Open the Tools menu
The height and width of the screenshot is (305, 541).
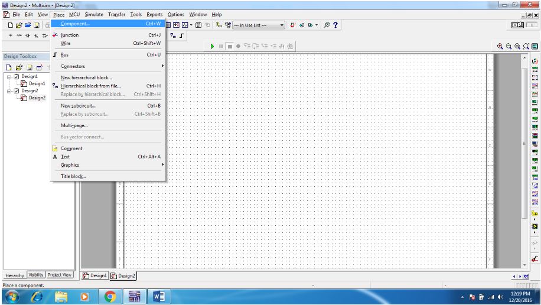tap(136, 15)
